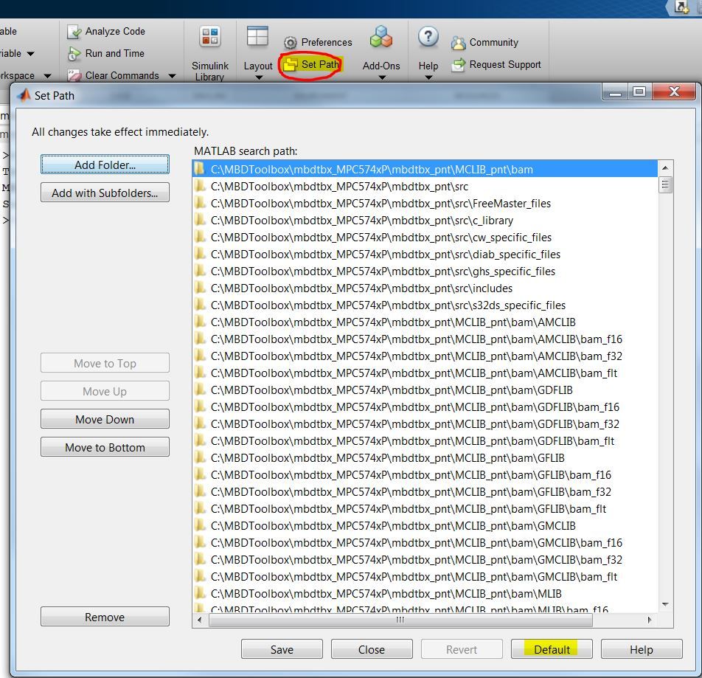Screen dimensions: 702x678
Task: Click the Add Folder button
Action: coord(105,164)
